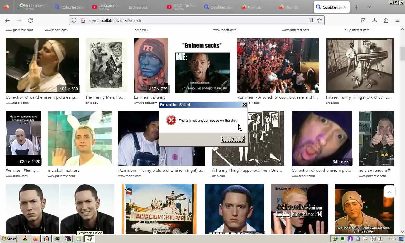Open "he's so random" result title
The width and height of the screenshot is (405, 243).
375,171
